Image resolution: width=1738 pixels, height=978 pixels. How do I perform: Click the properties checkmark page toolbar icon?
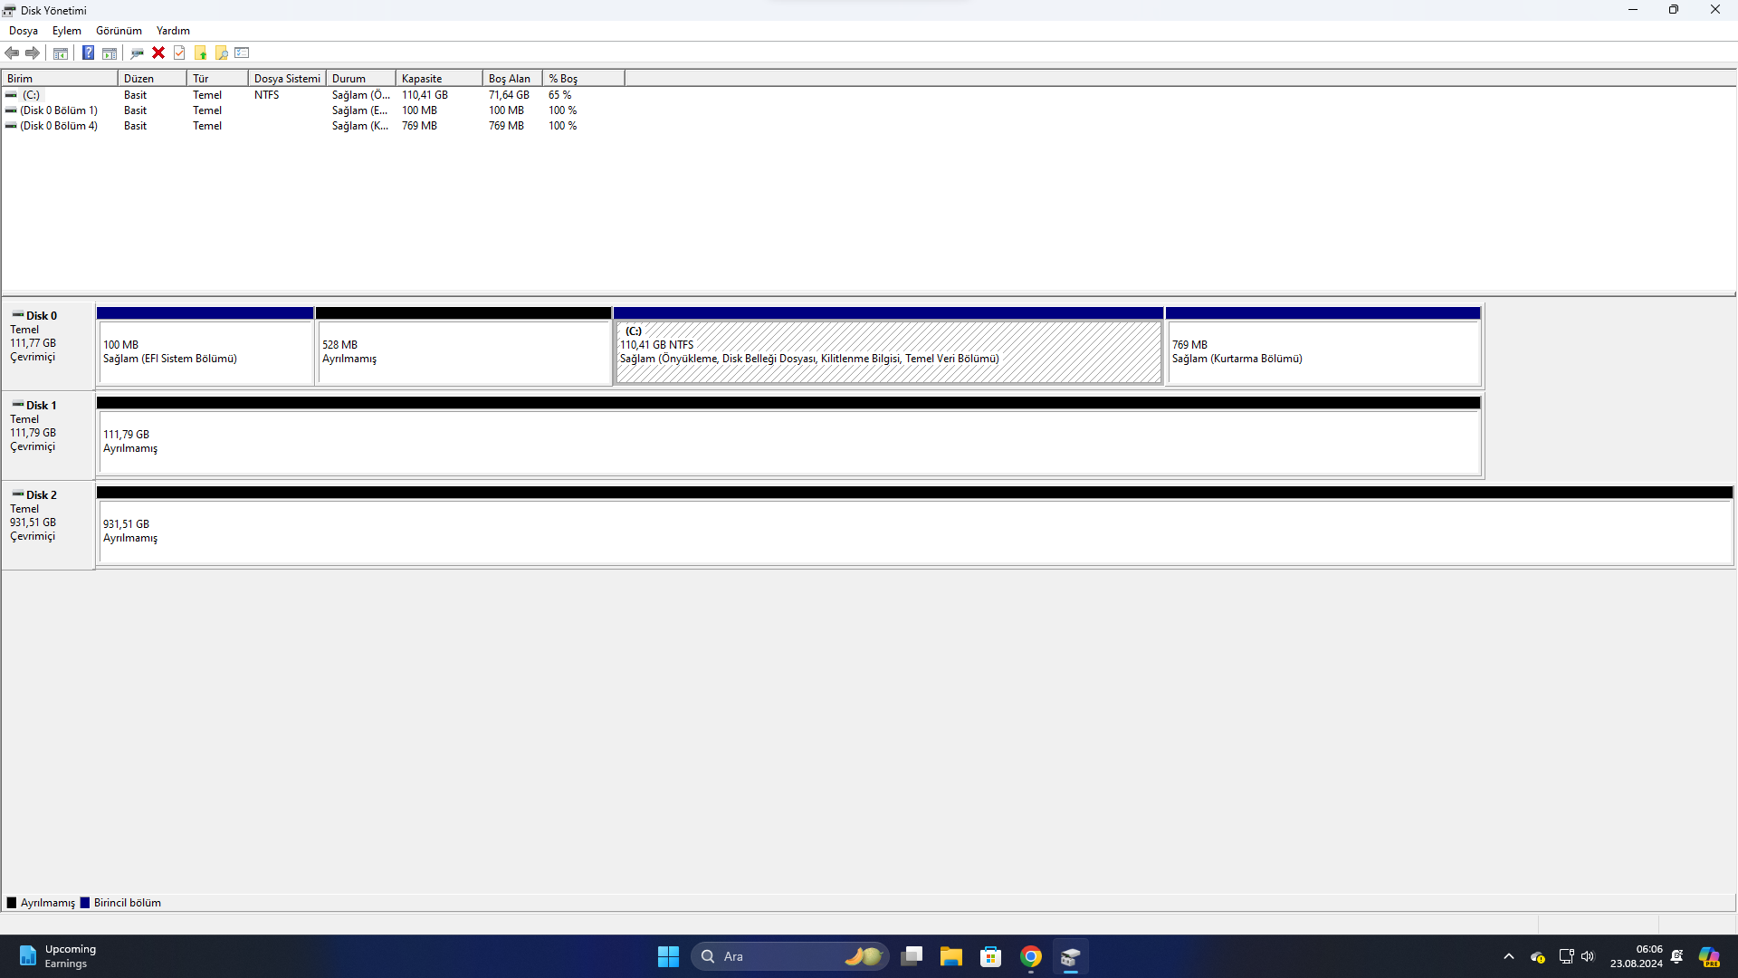pos(179,53)
